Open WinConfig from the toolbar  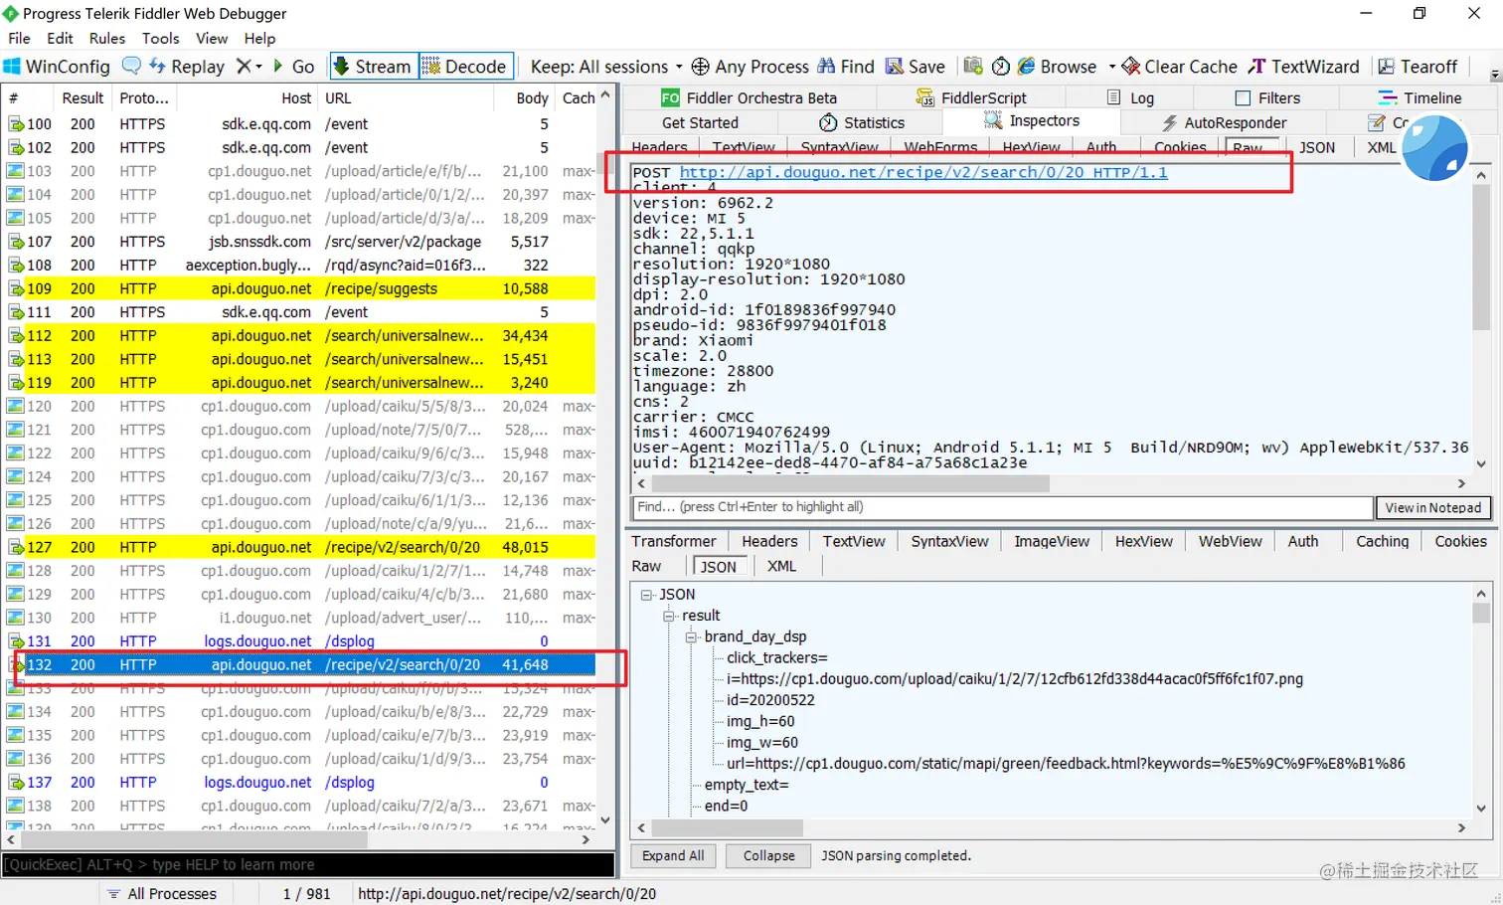pyautogui.click(x=57, y=67)
